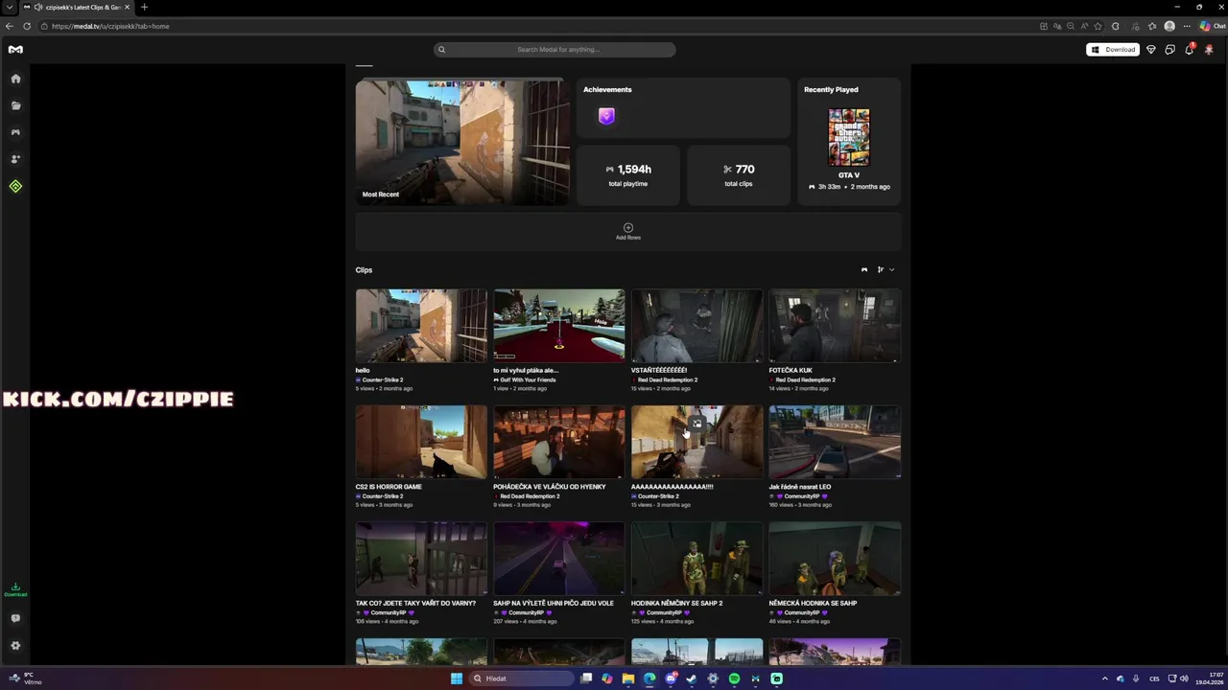This screenshot has width=1228, height=690.
Task: Click the green Download icon in sidebar
Action: [15, 589]
